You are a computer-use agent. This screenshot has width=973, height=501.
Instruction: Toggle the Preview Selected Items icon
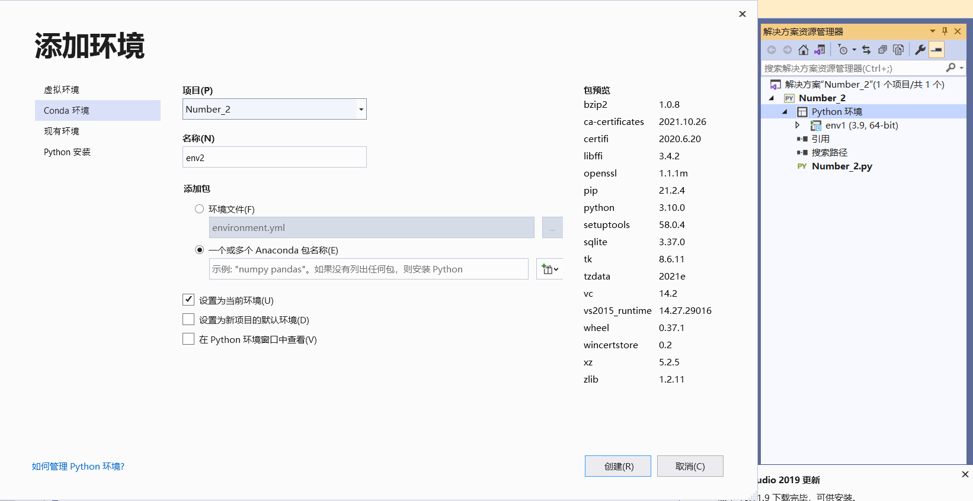[x=936, y=50]
